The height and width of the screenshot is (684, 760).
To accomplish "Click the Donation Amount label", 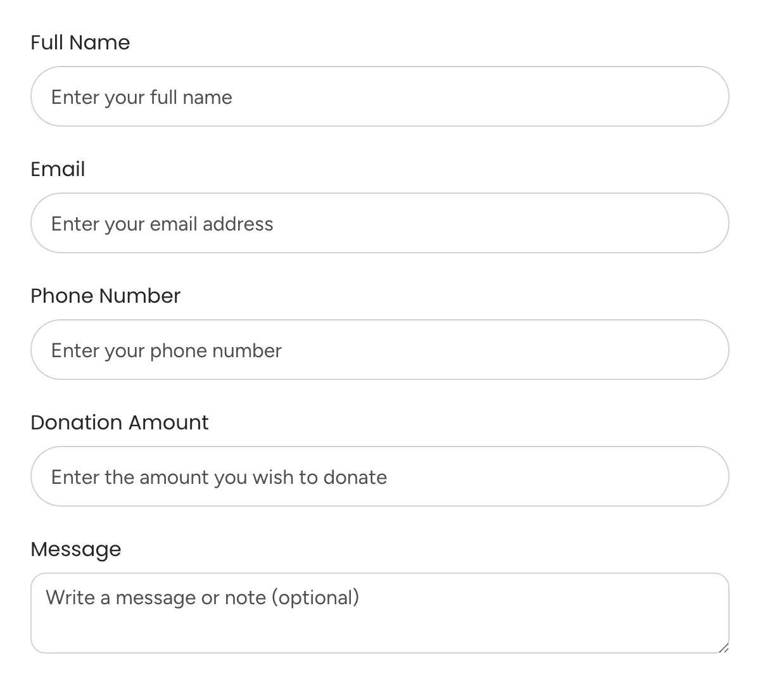I will pos(120,422).
